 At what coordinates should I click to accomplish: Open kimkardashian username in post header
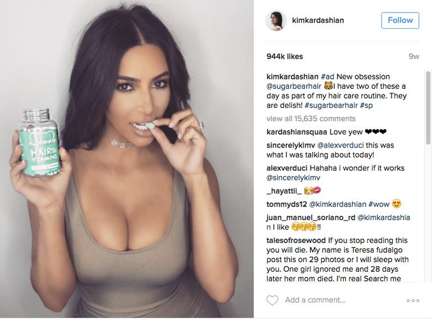click(318, 20)
